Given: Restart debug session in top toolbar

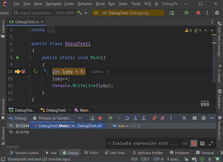Looking at the screenshot, I should [x=172, y=13].
